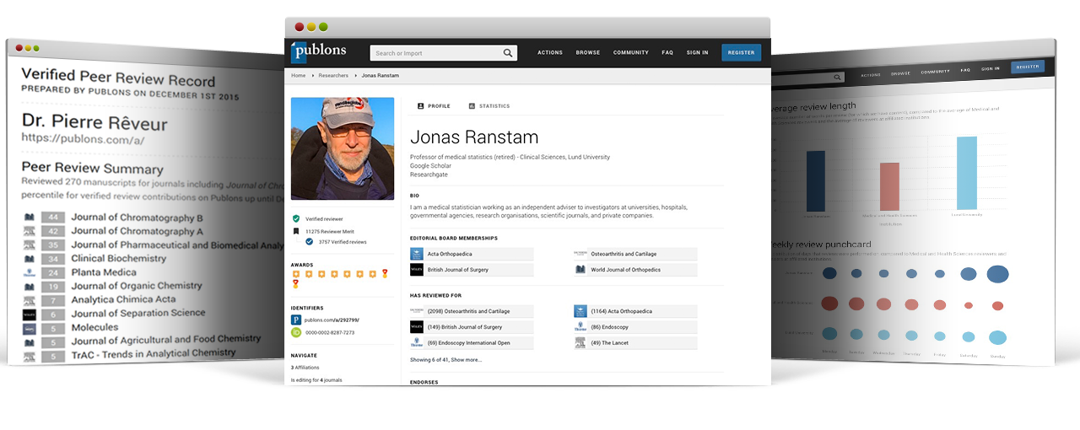Open the Is editing for 4 journals link
The height and width of the screenshot is (430, 1080).
[x=316, y=380]
